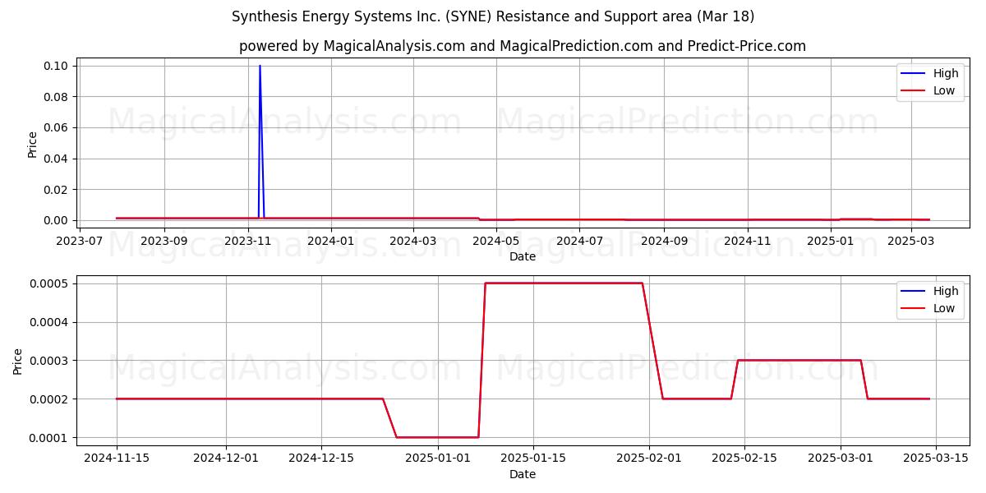The image size is (986, 493).
Task: Click the x-axis tick label '2024-07'
Action: (579, 241)
